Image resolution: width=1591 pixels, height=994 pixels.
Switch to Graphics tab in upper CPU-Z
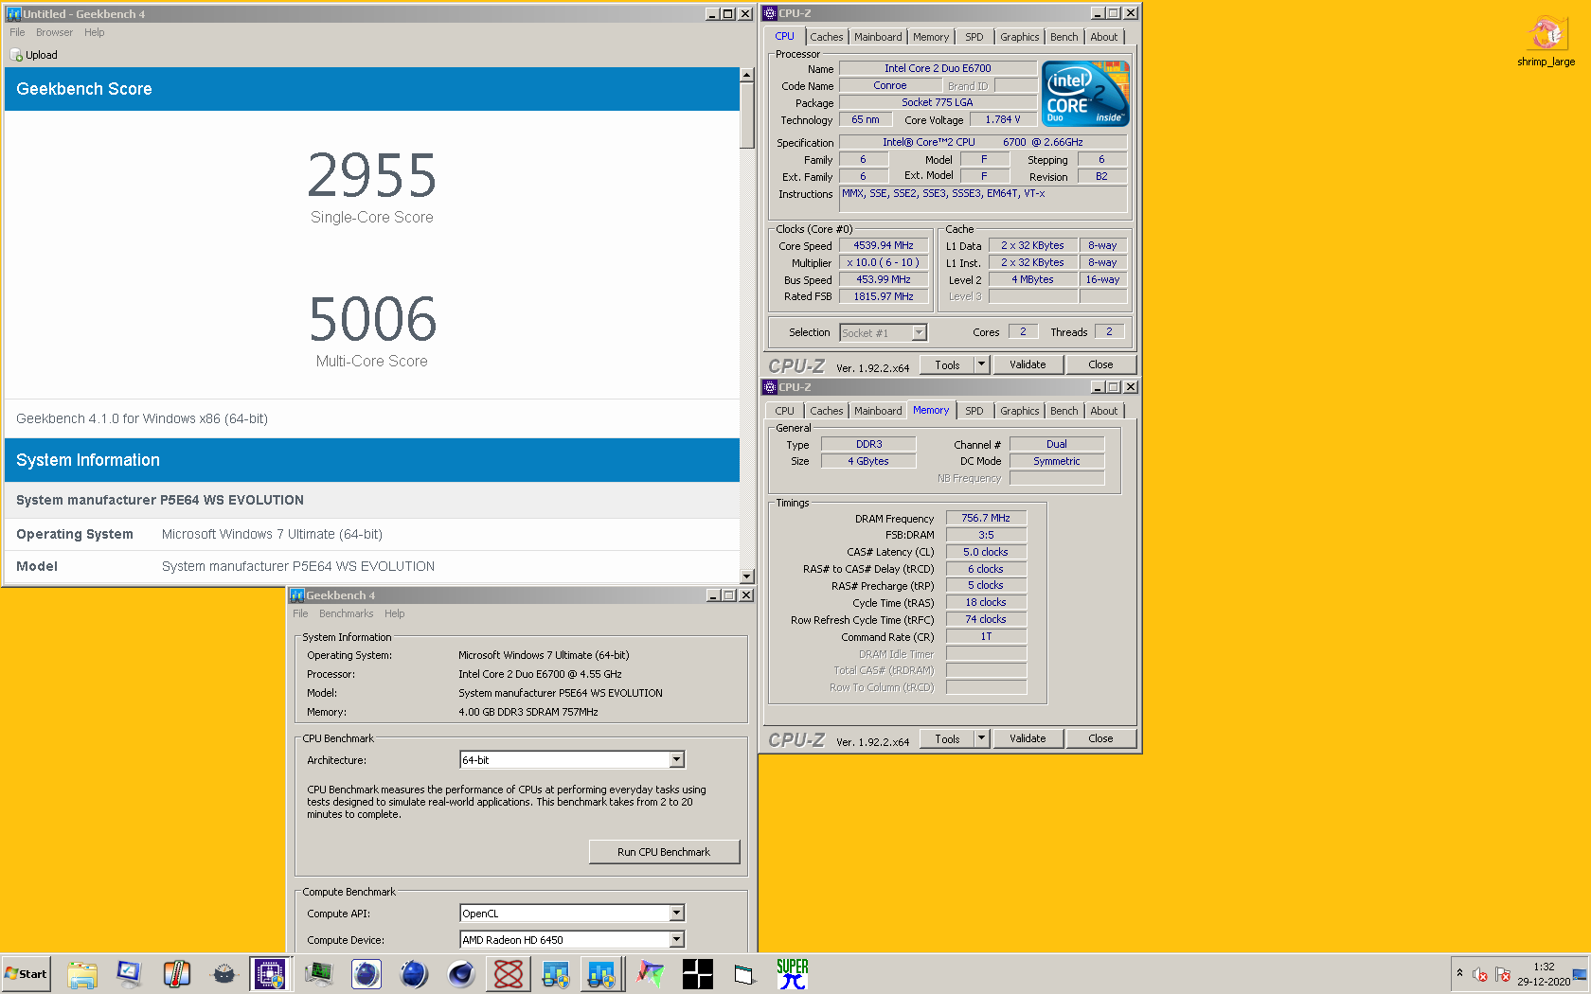[x=1019, y=37]
